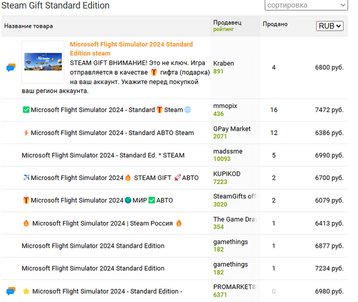Open seller Kraben's profile
This screenshot has width=358, height=302.
pyautogui.click(x=223, y=64)
